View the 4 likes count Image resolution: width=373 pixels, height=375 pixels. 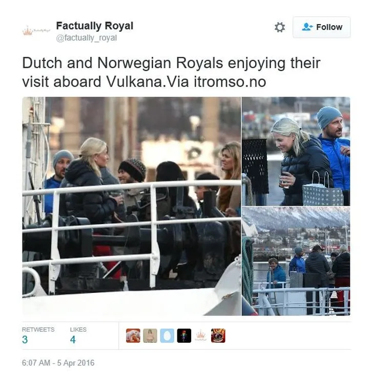pyautogui.click(x=73, y=340)
